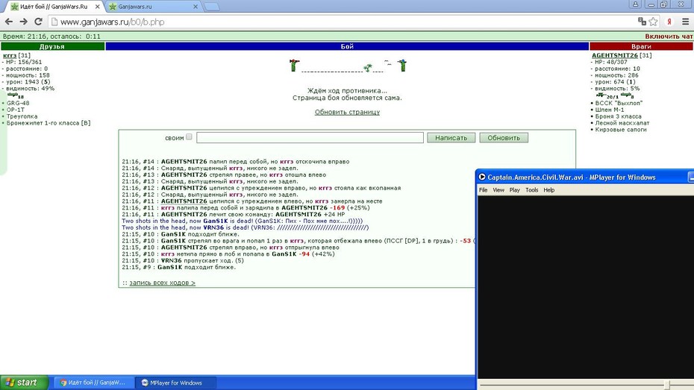
Task: Bookmark the page with the star icon
Action: pyautogui.click(x=653, y=21)
